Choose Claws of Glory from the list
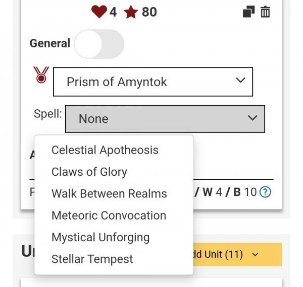 (89, 172)
